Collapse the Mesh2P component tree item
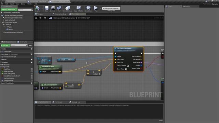 3,25
